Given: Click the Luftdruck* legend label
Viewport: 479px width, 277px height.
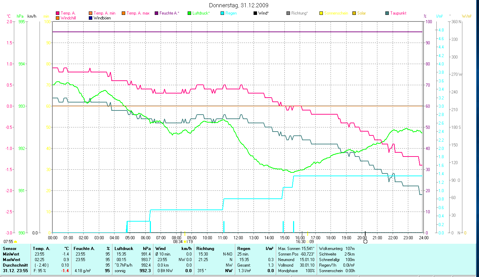Looking at the screenshot, I should (x=201, y=14).
